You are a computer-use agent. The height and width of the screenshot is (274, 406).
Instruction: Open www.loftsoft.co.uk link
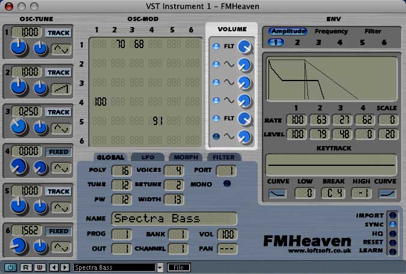click(320, 251)
